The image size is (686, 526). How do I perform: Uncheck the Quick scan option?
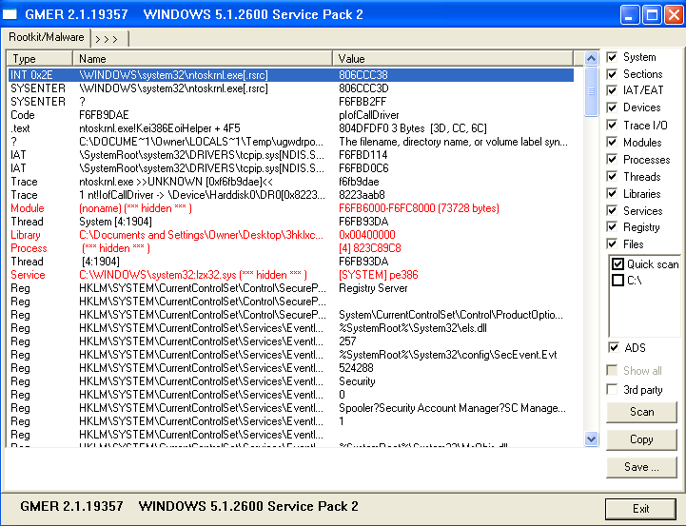coord(617,264)
